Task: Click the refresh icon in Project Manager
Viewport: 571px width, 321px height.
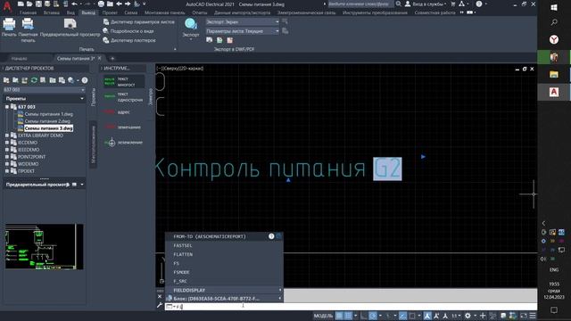Action: point(34,80)
